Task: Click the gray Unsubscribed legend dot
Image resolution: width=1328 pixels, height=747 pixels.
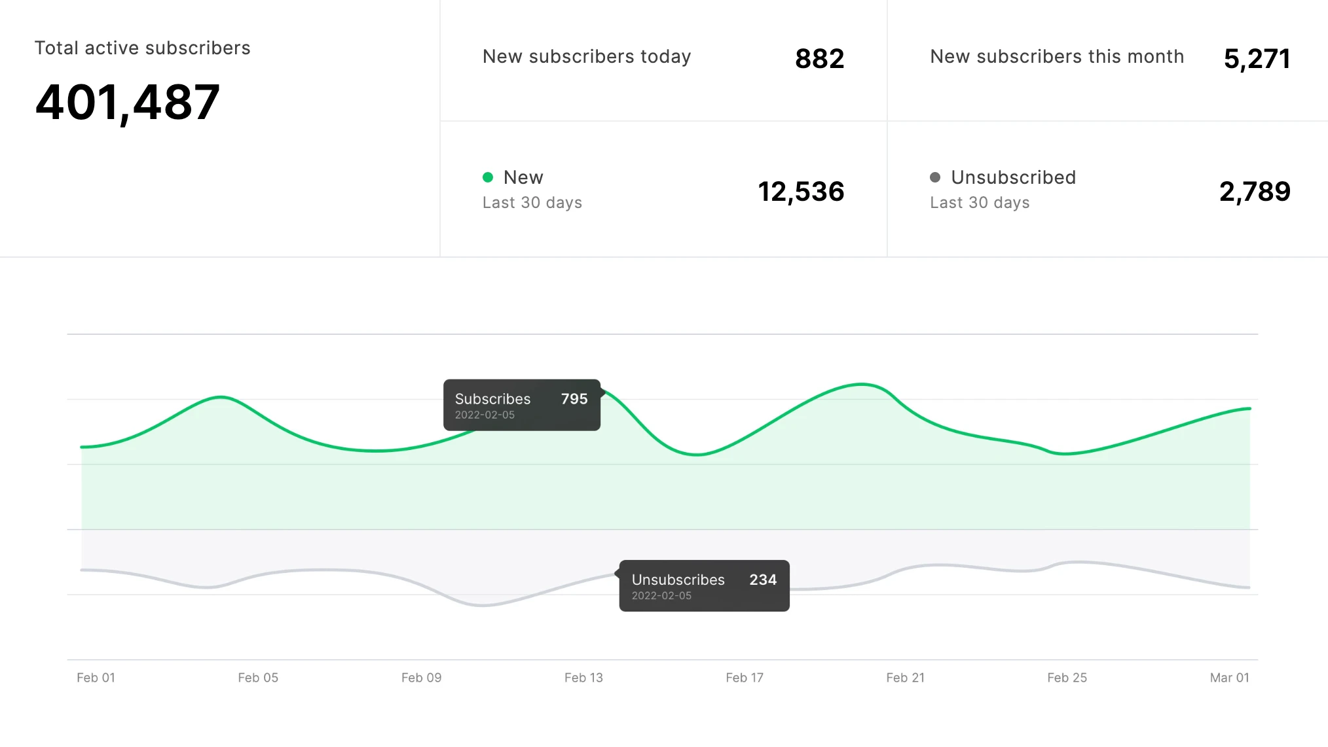Action: 935,177
